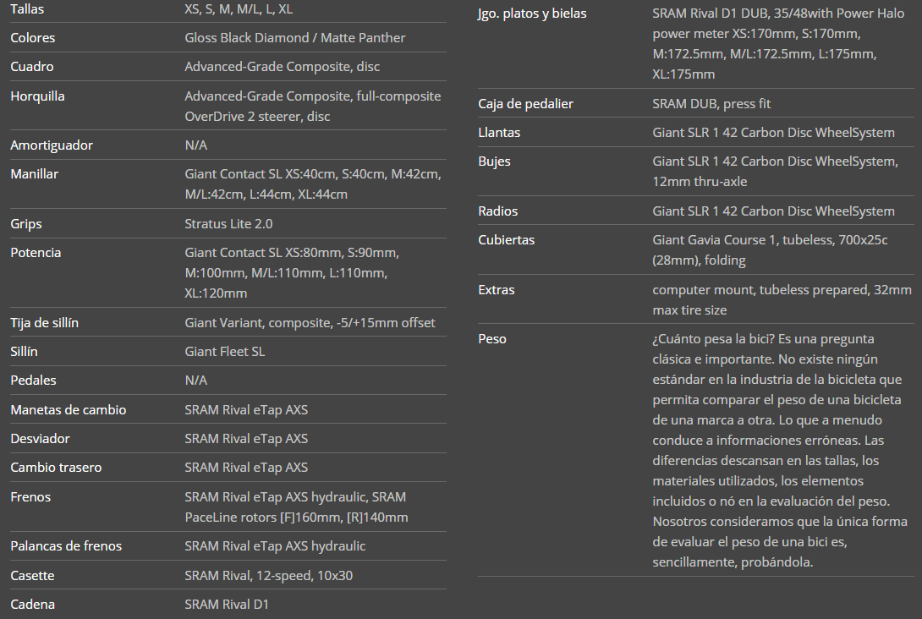The width and height of the screenshot is (922, 619).
Task: Select 'SRAM Rival, 12-speed, 10x30' cassette text
Action: 268,576
